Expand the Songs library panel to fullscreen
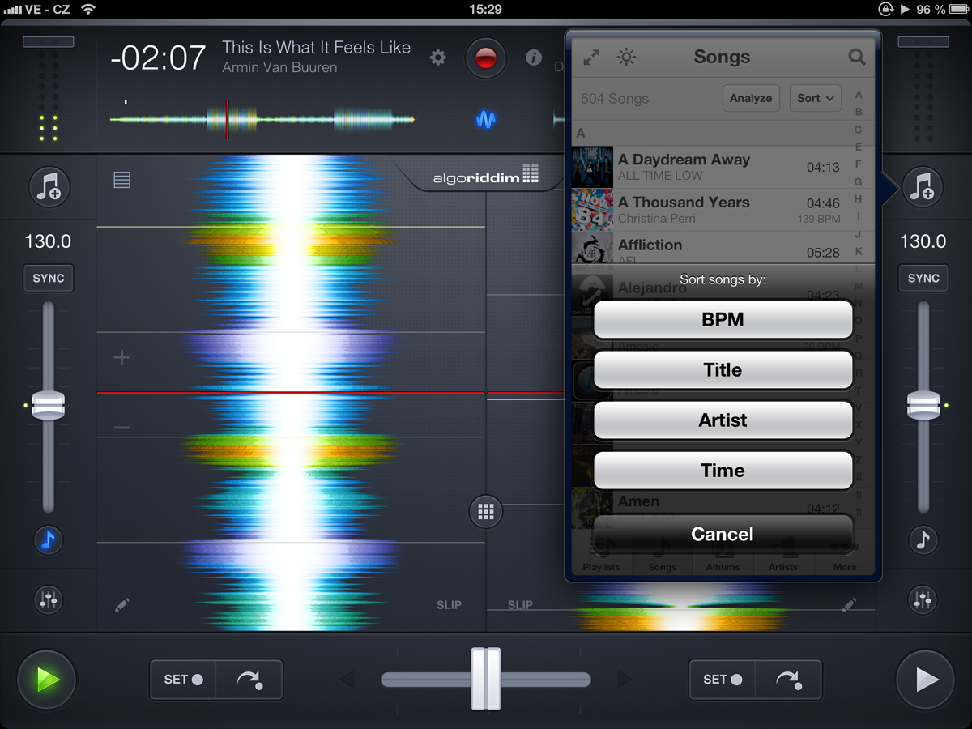The image size is (972, 729). point(592,58)
